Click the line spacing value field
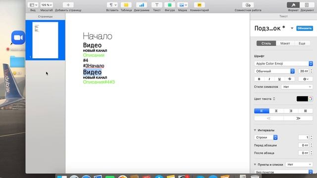 [304, 137]
